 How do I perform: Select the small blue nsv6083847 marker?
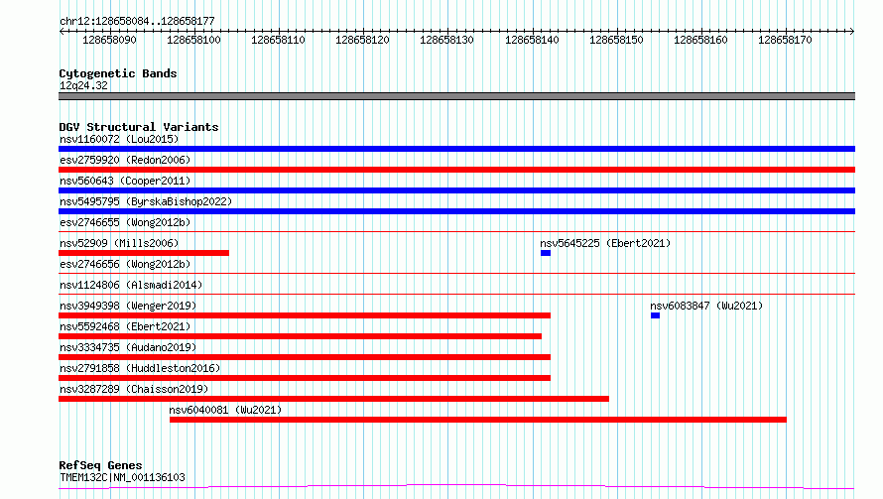(655, 315)
